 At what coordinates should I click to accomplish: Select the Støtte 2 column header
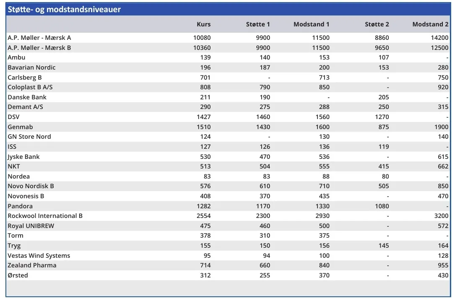(377, 24)
